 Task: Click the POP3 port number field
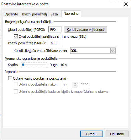pos(55,29)
